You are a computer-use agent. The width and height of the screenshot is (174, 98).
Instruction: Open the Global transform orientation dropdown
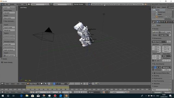click(x=64, y=84)
